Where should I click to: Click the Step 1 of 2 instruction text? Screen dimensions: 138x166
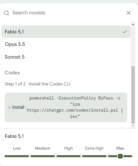37,84
